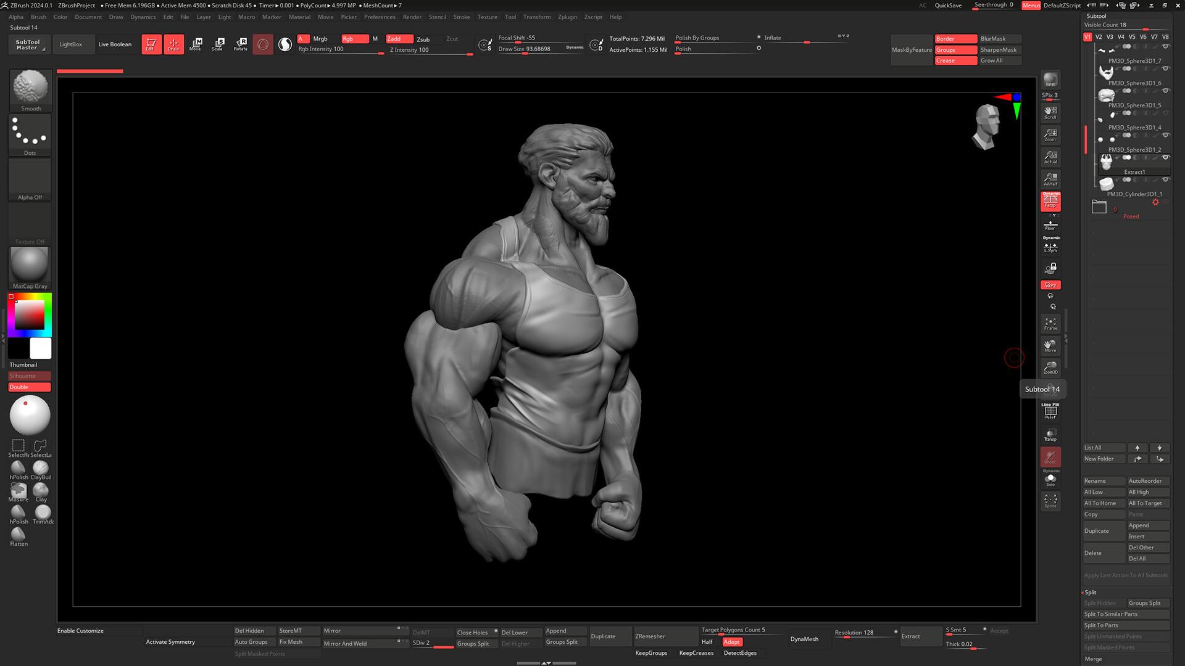Toggle Double-sided display in left panel
Image resolution: width=1185 pixels, height=666 pixels.
click(28, 387)
